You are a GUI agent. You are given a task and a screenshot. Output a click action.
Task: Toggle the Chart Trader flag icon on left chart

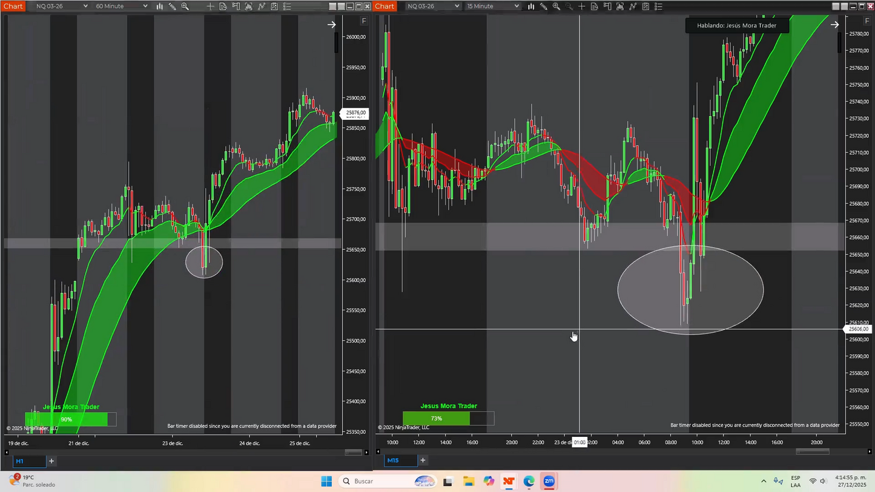click(x=237, y=6)
